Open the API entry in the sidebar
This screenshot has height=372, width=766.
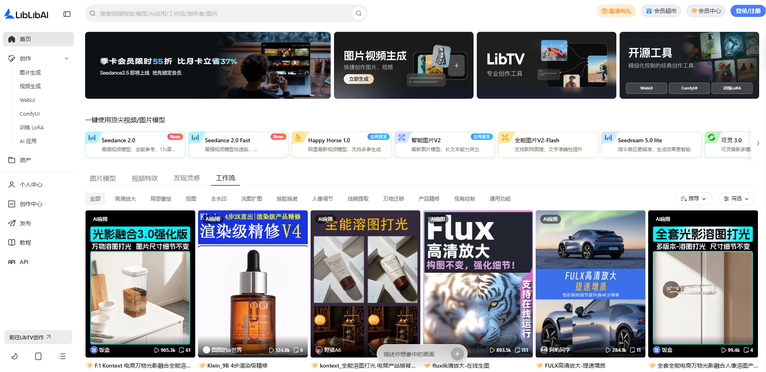coord(38,262)
